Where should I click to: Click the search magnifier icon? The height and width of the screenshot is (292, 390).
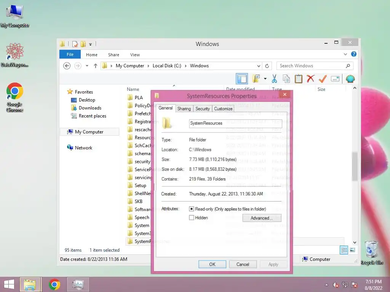348,66
